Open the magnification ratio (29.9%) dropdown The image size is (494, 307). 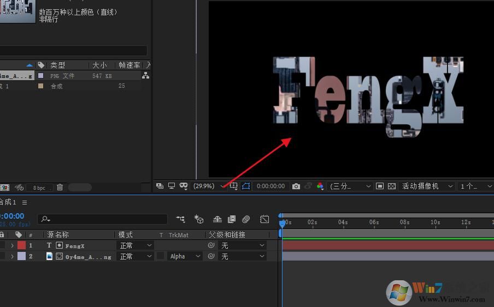pos(209,186)
